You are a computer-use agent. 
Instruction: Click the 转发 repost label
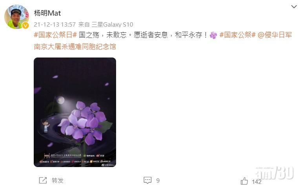(x=57, y=180)
